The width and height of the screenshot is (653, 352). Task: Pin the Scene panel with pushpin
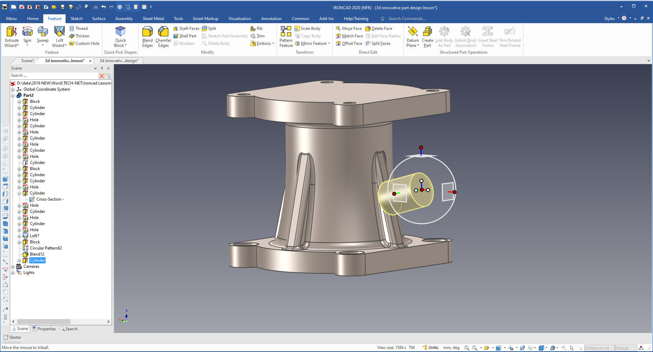pyautogui.click(x=102, y=68)
